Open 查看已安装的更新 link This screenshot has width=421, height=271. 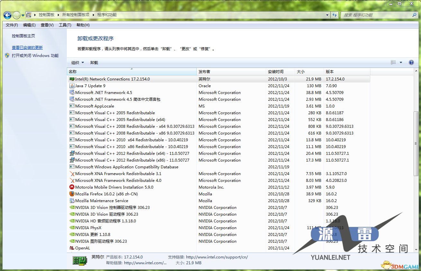pos(27,48)
